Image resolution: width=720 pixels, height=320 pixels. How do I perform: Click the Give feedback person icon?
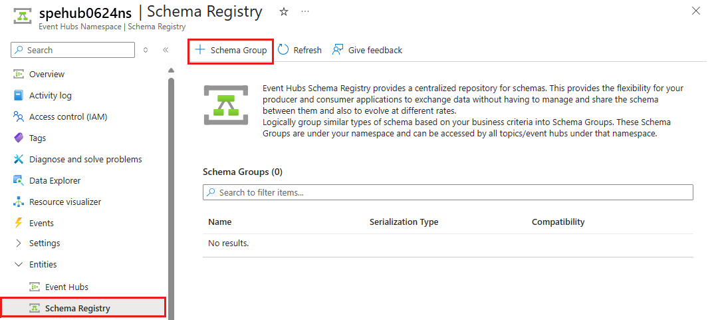(338, 50)
